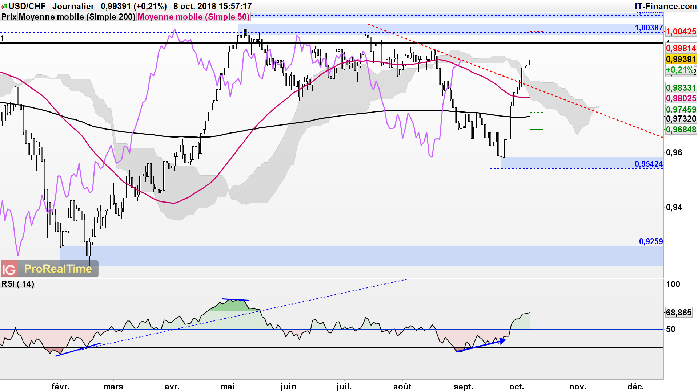
Task: Click the parity level label 1 at left
Action: pos(3,38)
